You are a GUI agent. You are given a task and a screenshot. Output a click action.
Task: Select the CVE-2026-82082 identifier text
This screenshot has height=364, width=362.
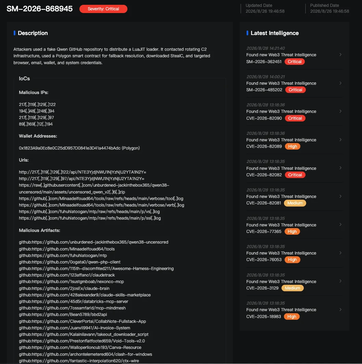point(264,175)
